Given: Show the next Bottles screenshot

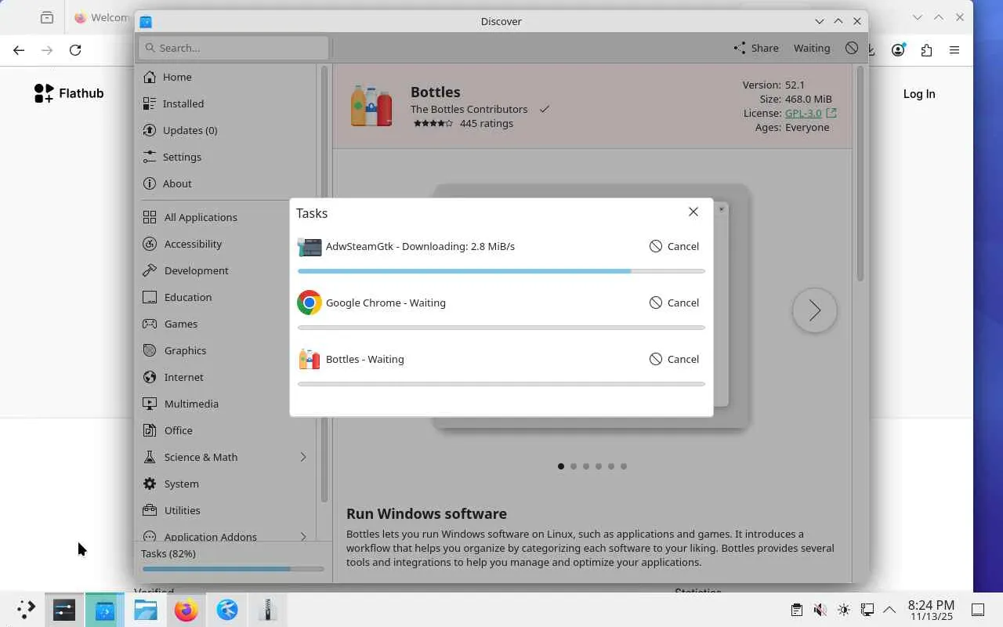Looking at the screenshot, I should (x=815, y=310).
